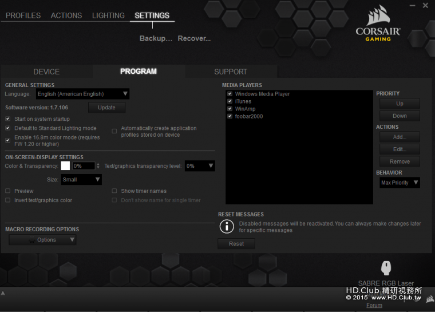The height and width of the screenshot is (312, 435).
Task: Uncheck iTunes media player
Action: [230, 101]
